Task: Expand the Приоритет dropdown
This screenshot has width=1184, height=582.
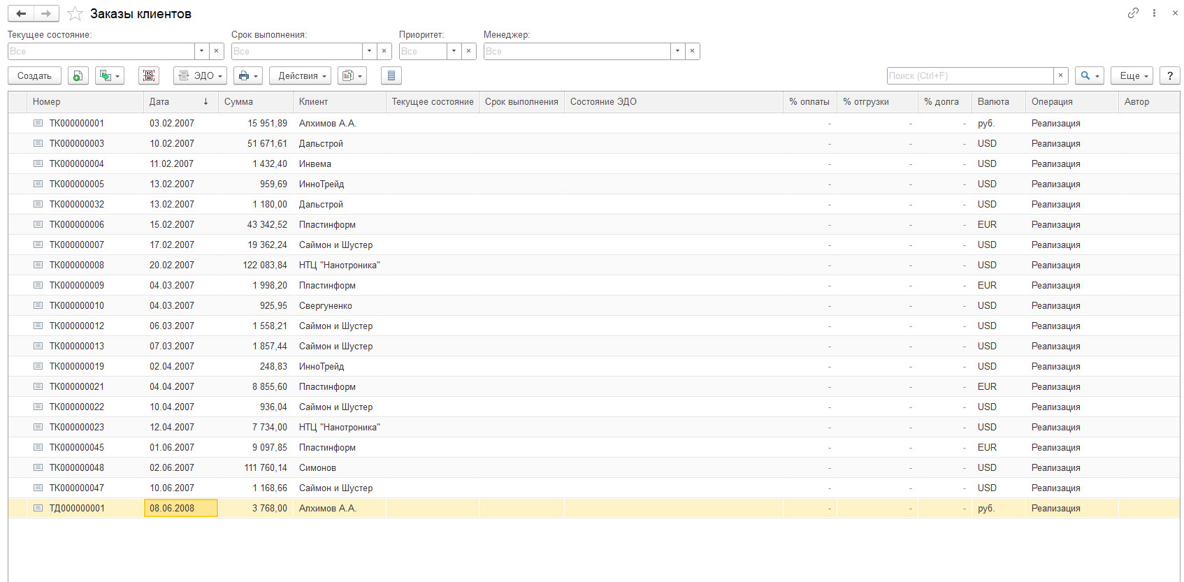Action: click(x=454, y=51)
